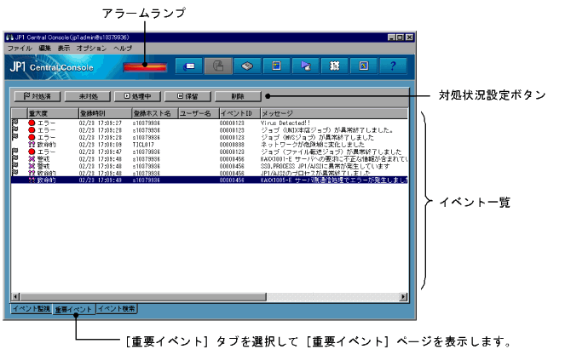
Task: Click the 処理中 button
Action: pyautogui.click(x=137, y=96)
